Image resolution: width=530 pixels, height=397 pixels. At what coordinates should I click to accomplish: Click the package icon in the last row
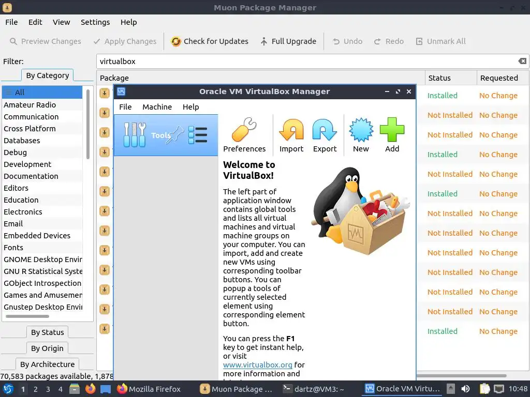pos(105,328)
